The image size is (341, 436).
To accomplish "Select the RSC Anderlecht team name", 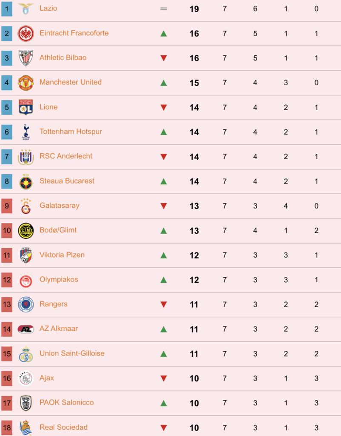I will click(66, 156).
